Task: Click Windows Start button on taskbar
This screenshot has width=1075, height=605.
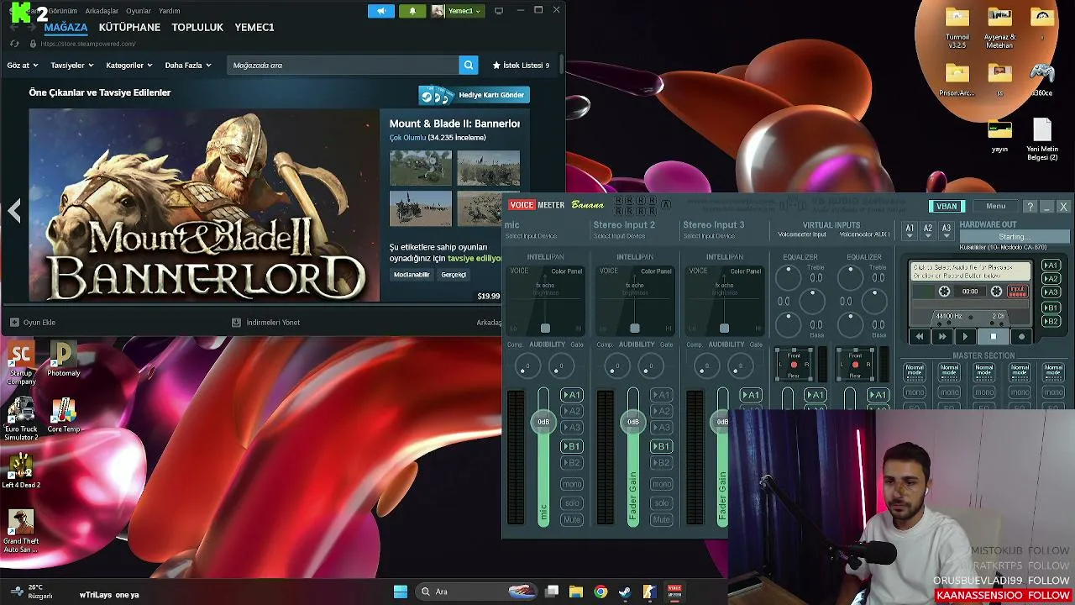Action: coord(401,592)
